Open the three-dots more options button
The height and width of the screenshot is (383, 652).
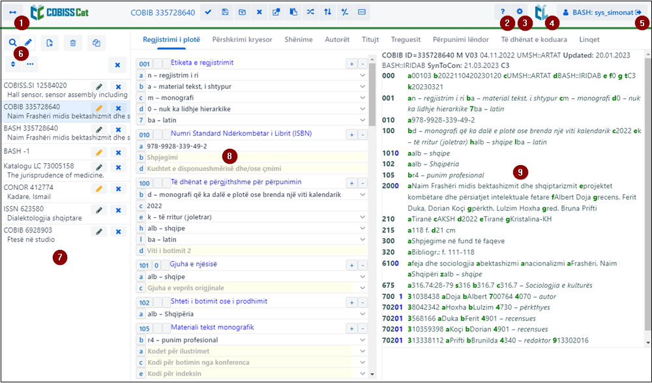tap(30, 65)
